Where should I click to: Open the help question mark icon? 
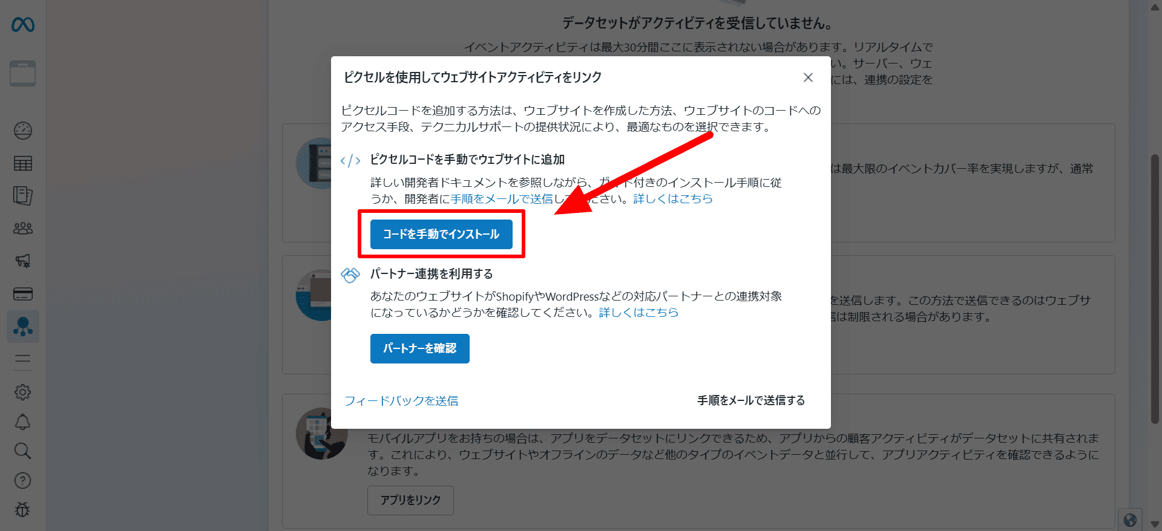pos(23,480)
